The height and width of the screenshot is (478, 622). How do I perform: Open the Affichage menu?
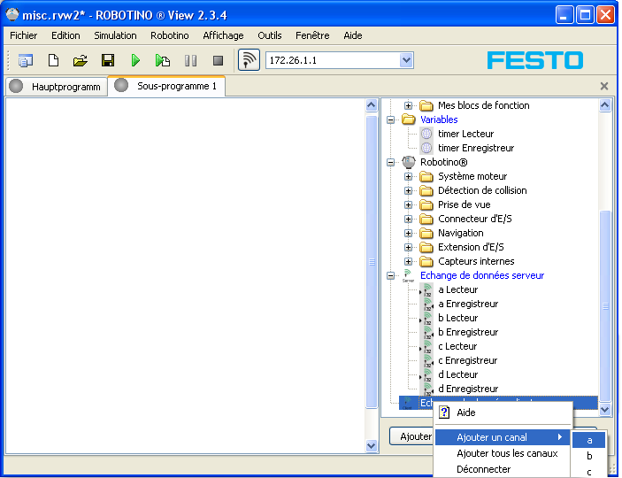point(223,35)
